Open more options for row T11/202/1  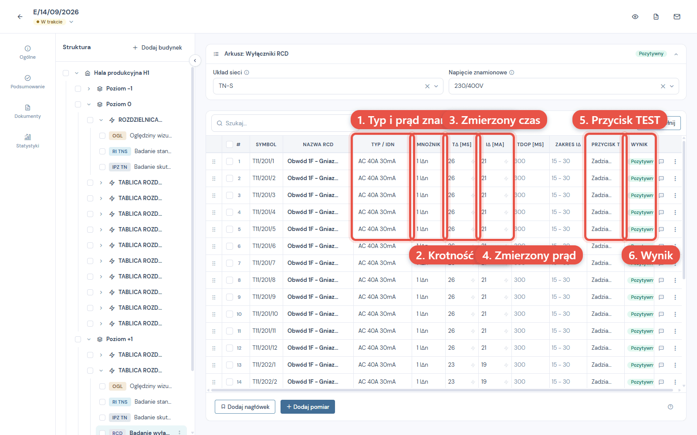coord(675,365)
